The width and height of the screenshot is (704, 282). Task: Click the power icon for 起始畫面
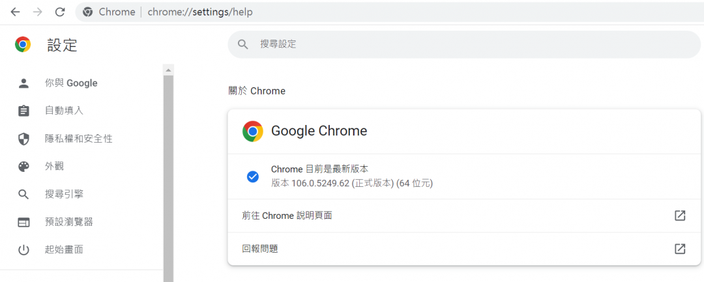[23, 249]
